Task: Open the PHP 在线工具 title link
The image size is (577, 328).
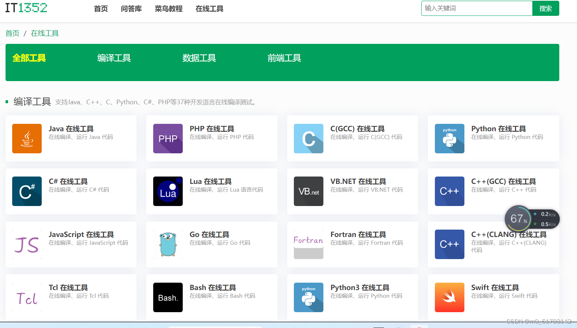Action: [212, 129]
